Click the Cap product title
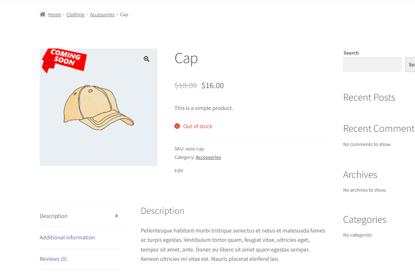 coord(186,59)
